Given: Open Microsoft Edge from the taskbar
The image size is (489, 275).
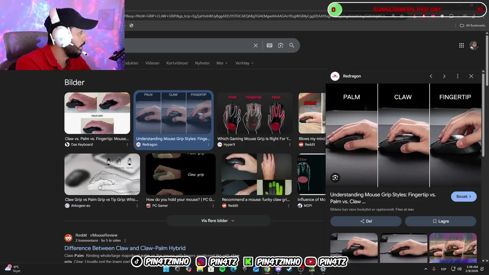Looking at the screenshot, I should point(233,269).
